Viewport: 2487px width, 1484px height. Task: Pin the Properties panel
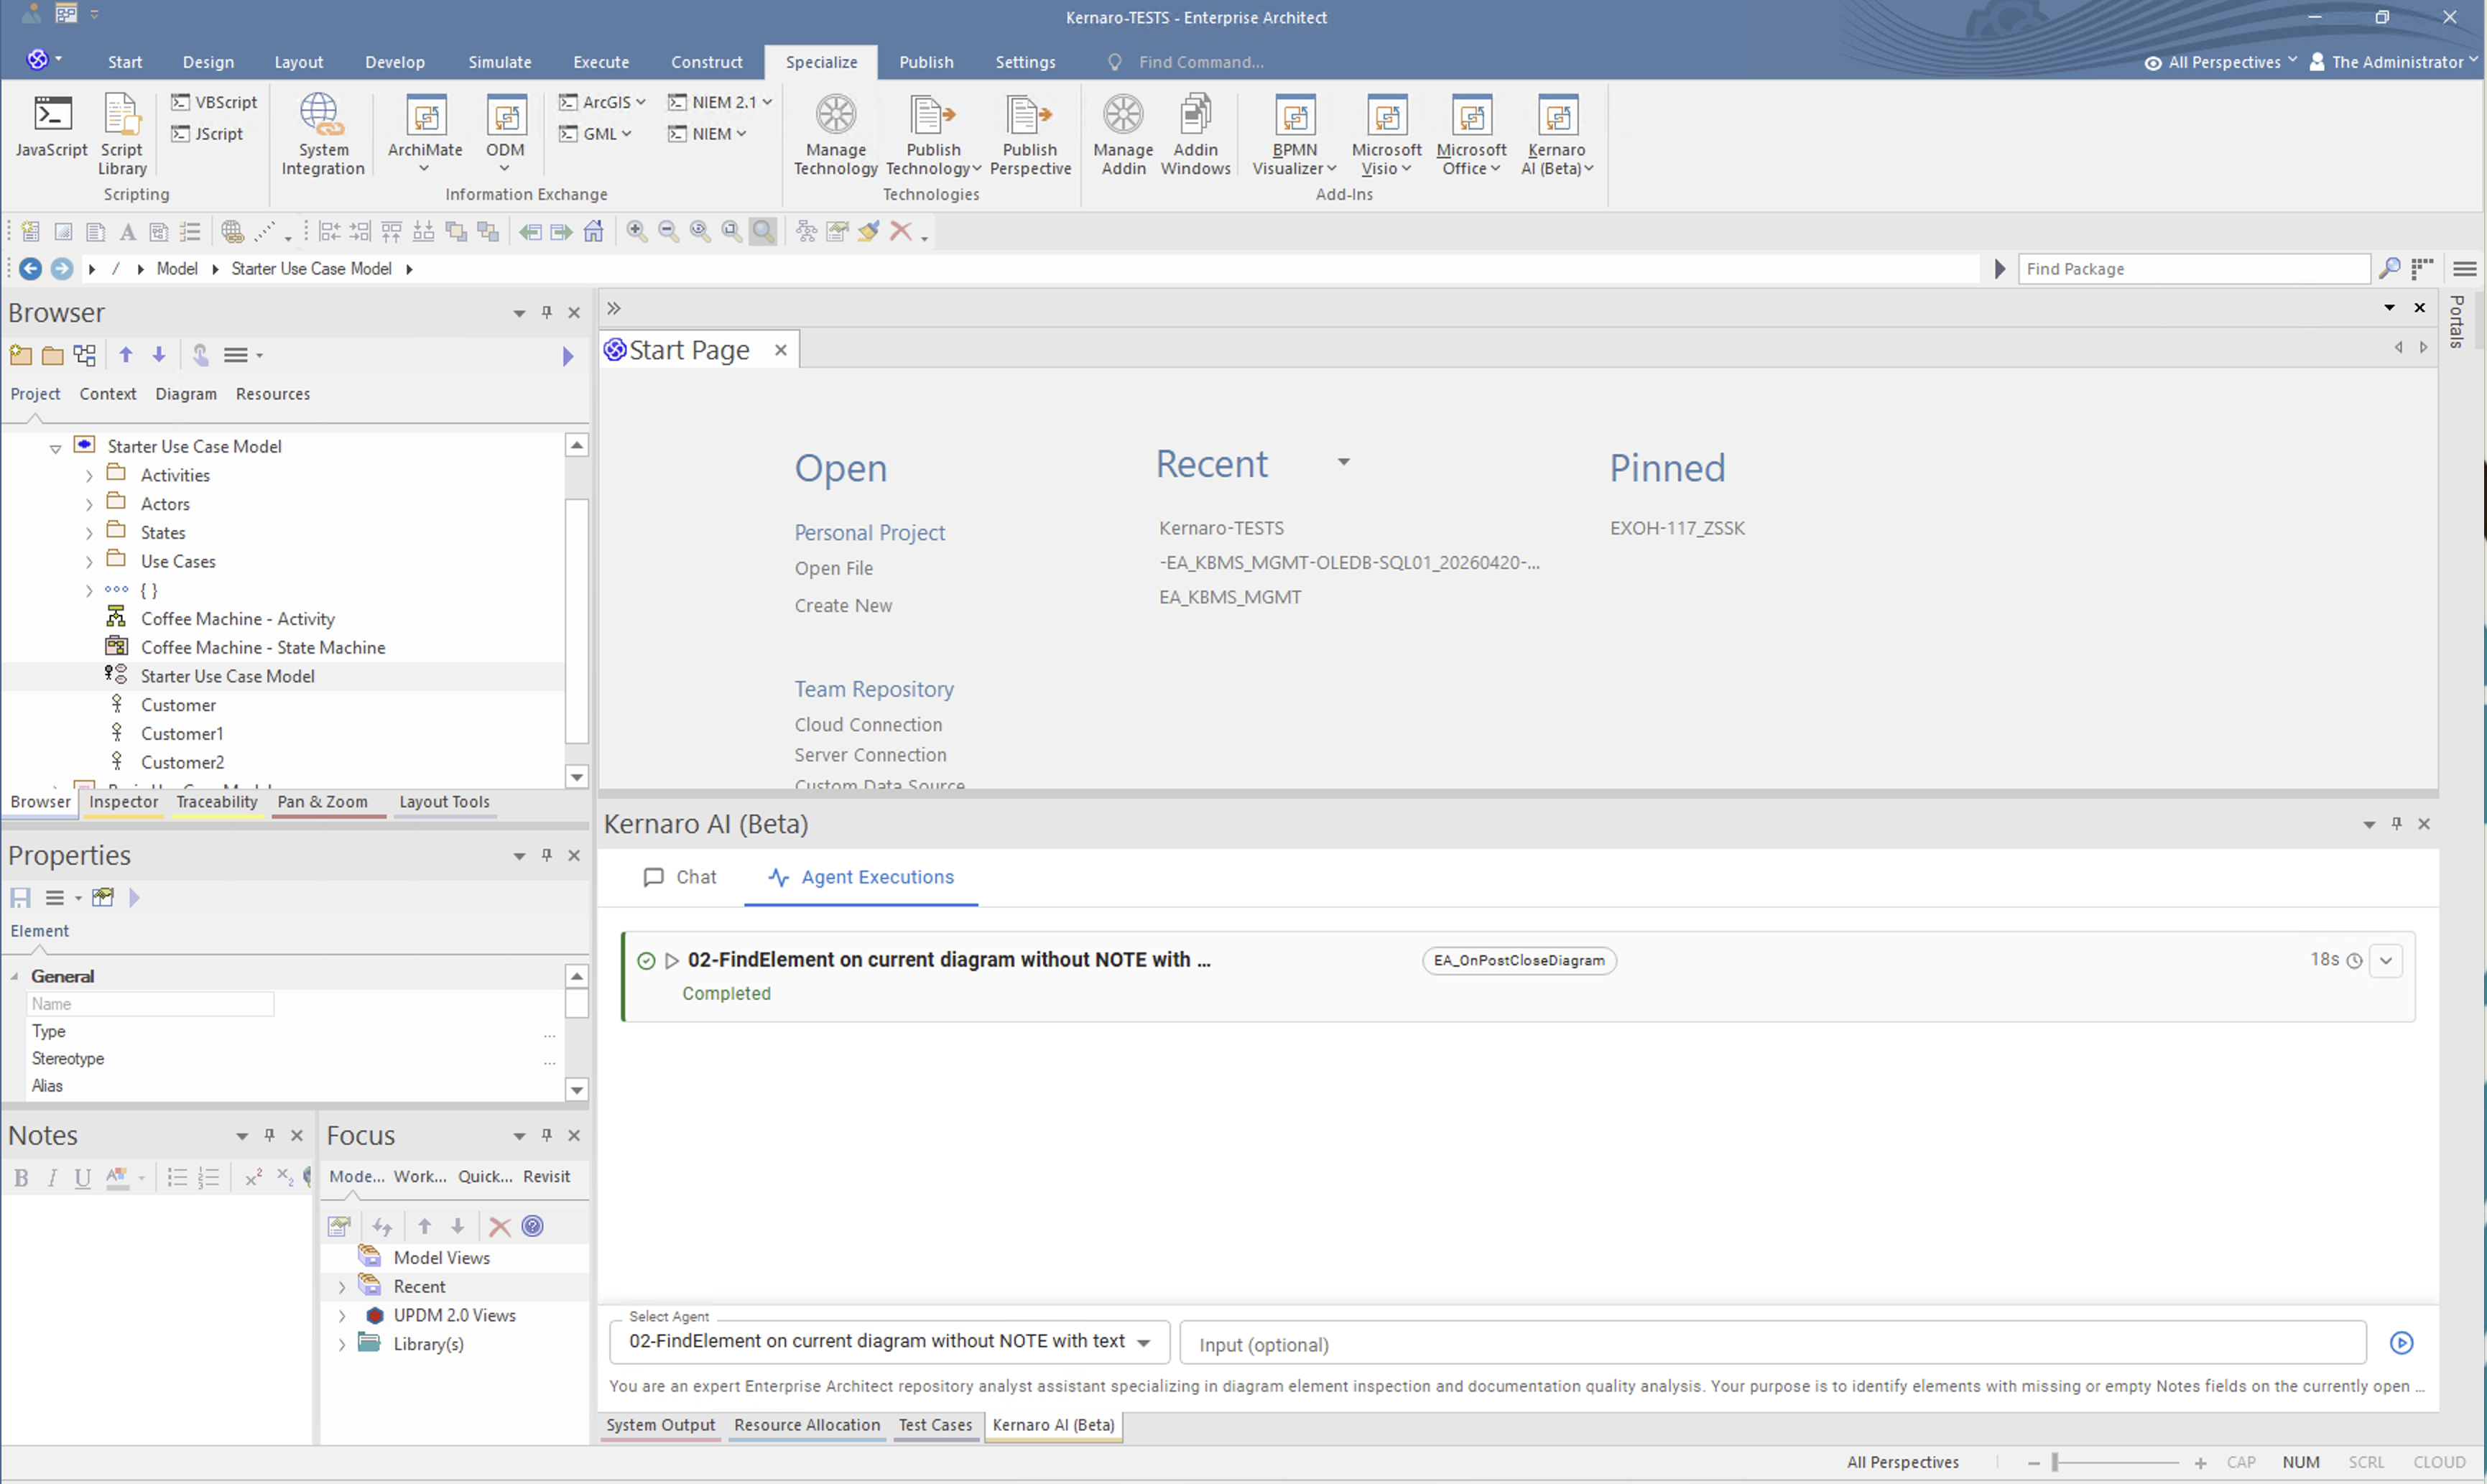(547, 855)
